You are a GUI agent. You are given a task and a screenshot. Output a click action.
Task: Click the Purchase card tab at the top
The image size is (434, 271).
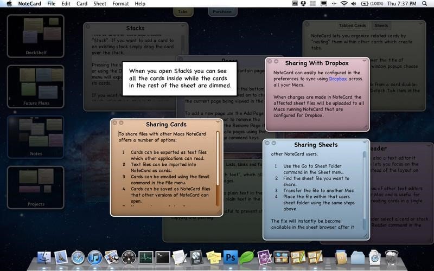tap(222, 11)
